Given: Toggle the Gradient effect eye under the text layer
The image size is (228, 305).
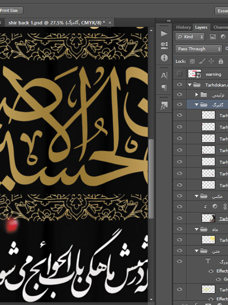Looking at the screenshot, I should [218, 279].
